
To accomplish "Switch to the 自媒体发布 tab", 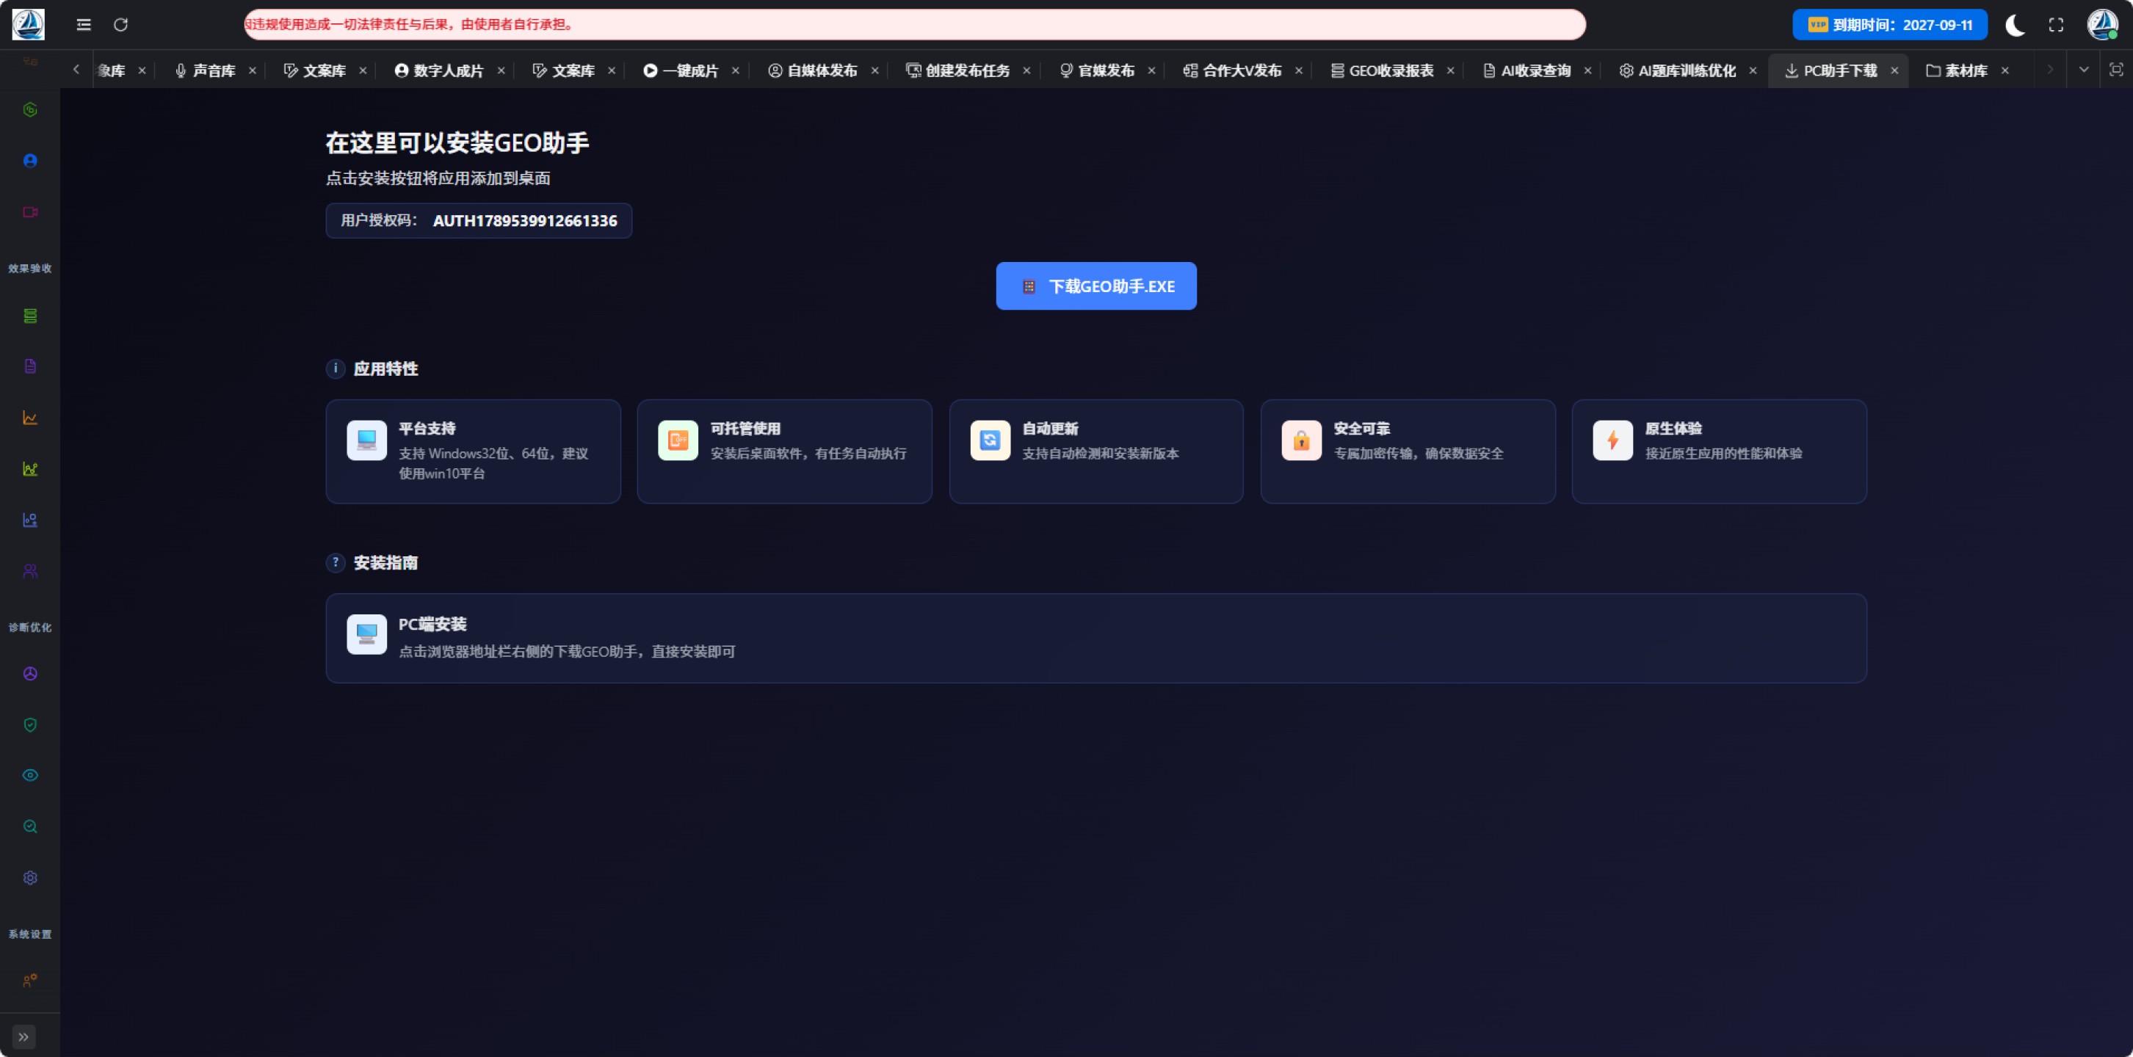I will (x=812, y=71).
